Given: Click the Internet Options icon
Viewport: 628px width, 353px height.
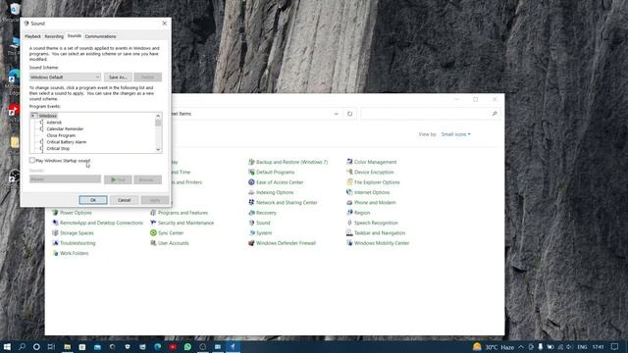Looking at the screenshot, I should pos(349,192).
